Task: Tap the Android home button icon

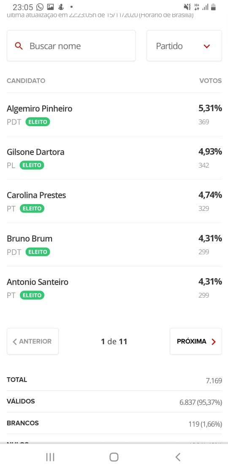Action: 114,457
